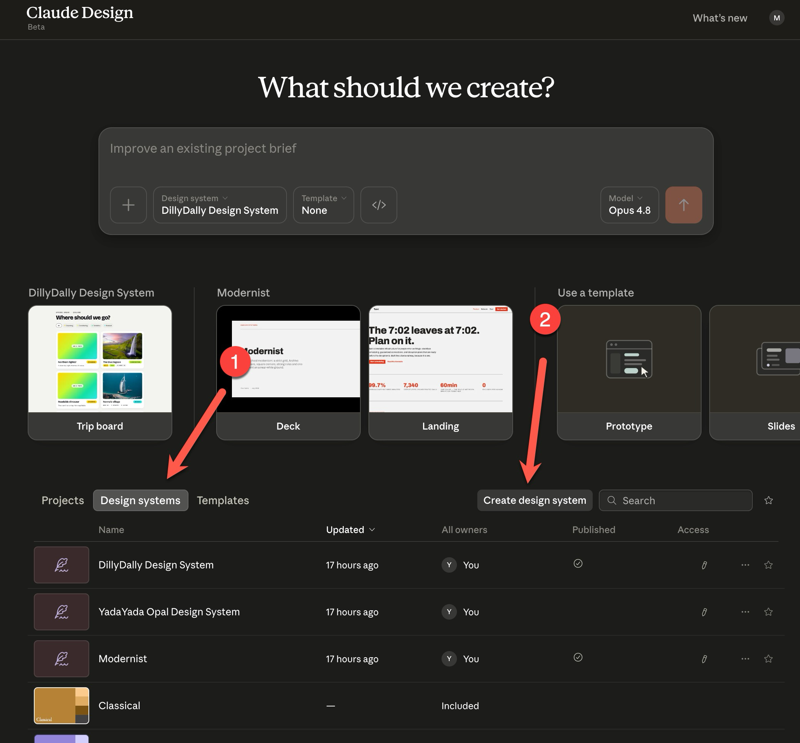Open the What's new link
The height and width of the screenshot is (743, 800).
(x=720, y=18)
